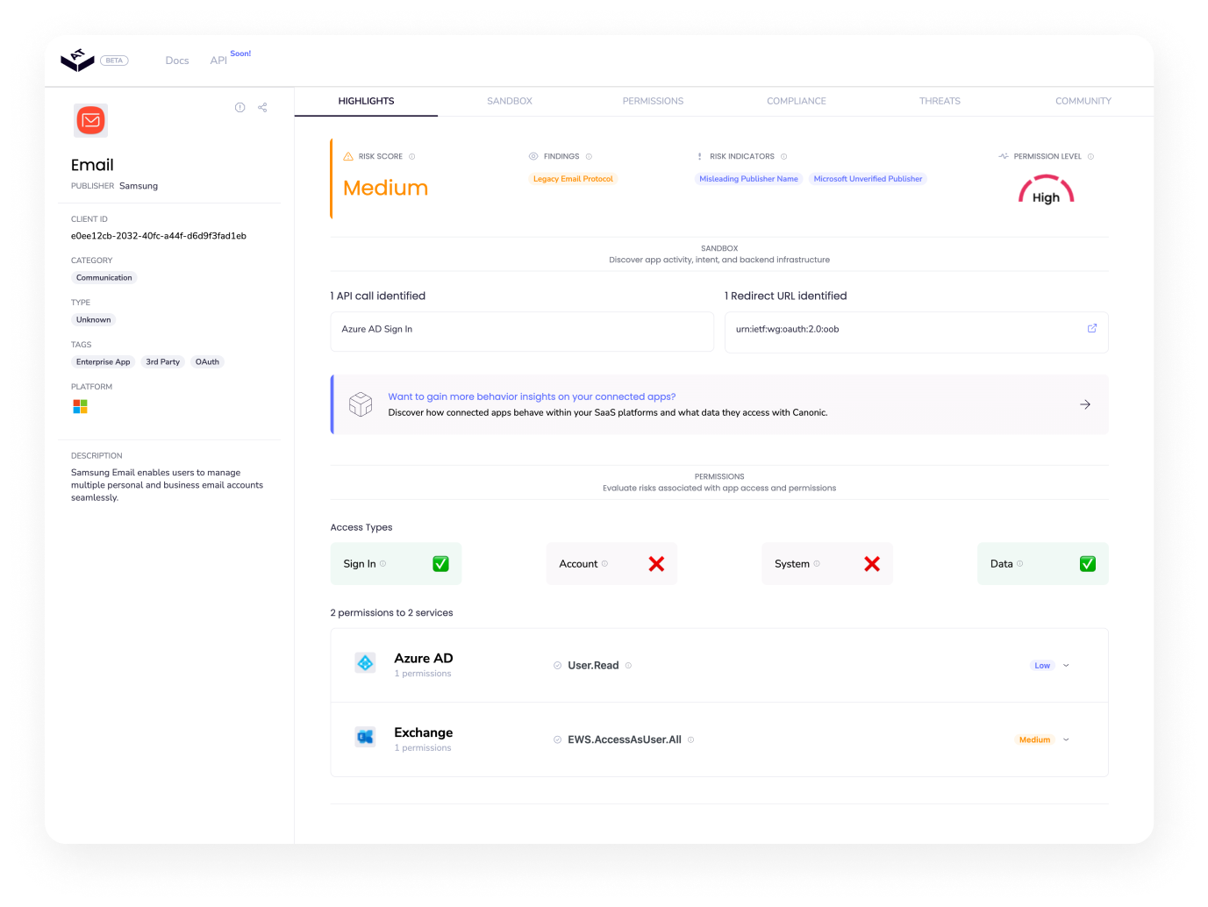Click the Microsoft platform logo

click(80, 406)
